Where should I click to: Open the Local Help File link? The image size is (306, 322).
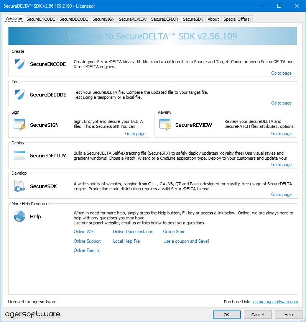click(x=127, y=241)
